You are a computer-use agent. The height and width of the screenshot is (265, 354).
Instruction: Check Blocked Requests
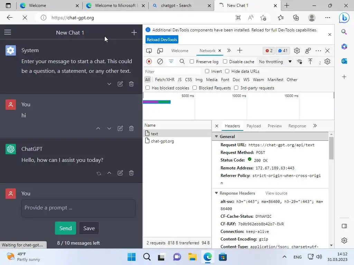(195, 88)
